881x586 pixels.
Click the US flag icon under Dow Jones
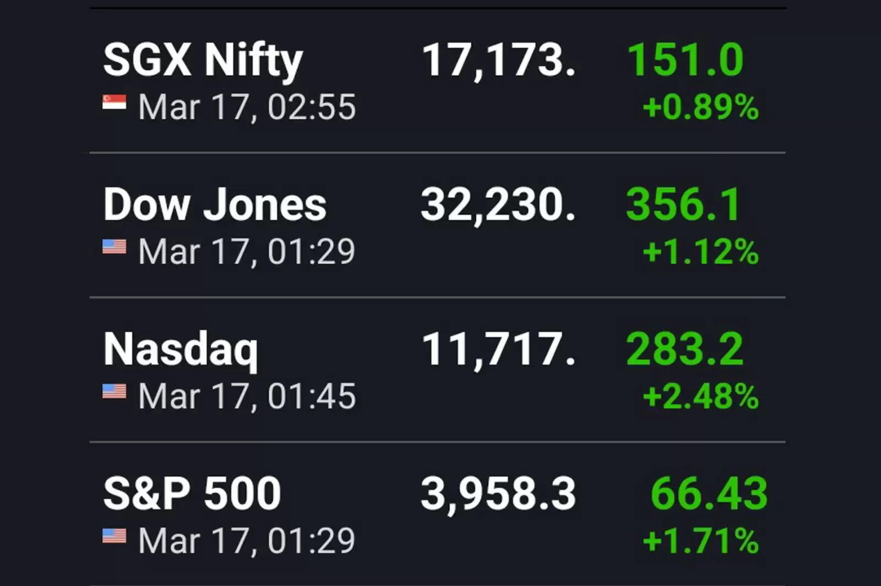point(114,247)
